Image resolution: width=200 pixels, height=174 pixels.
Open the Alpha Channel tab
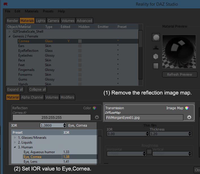point(32,97)
